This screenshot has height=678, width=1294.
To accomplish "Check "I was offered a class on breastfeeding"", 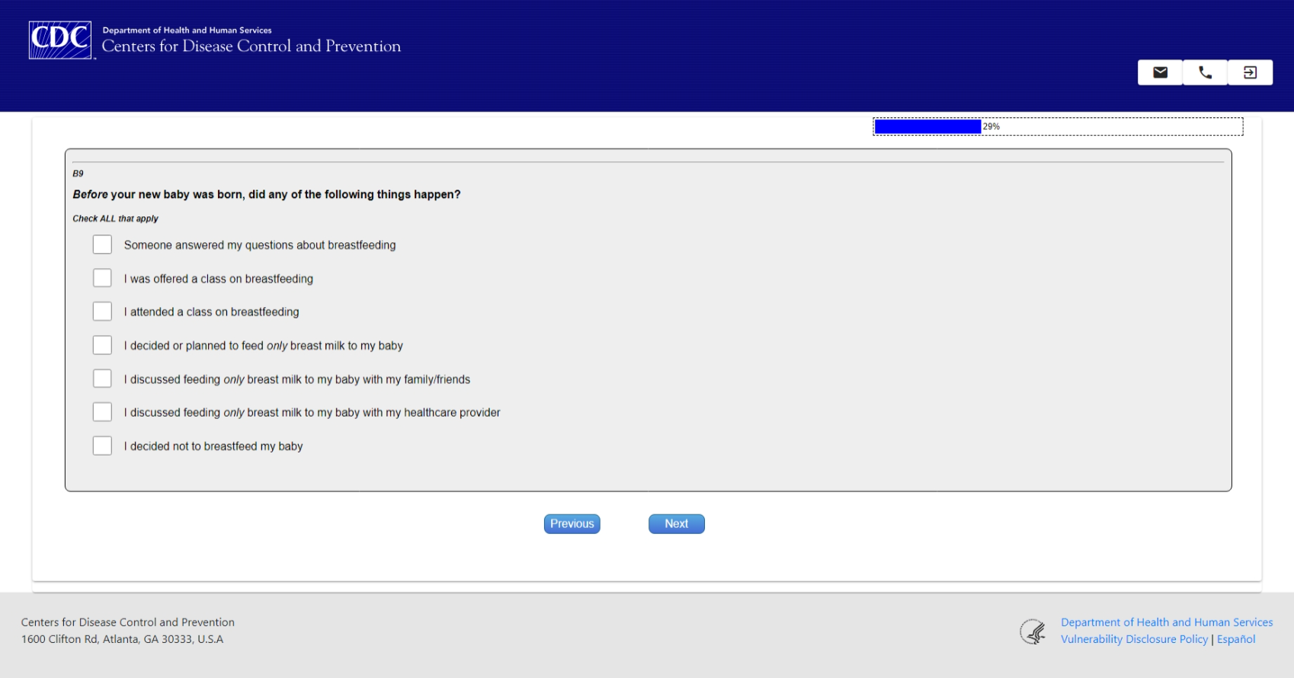I will pyautogui.click(x=102, y=278).
